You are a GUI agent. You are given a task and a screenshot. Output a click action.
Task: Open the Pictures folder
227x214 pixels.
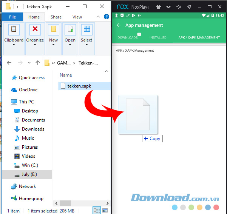[x=26, y=147]
